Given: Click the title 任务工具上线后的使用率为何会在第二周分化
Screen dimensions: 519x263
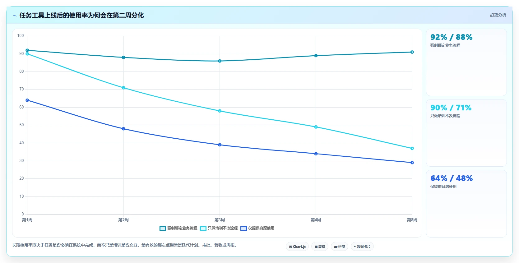Looking at the screenshot, I should 81,16.
